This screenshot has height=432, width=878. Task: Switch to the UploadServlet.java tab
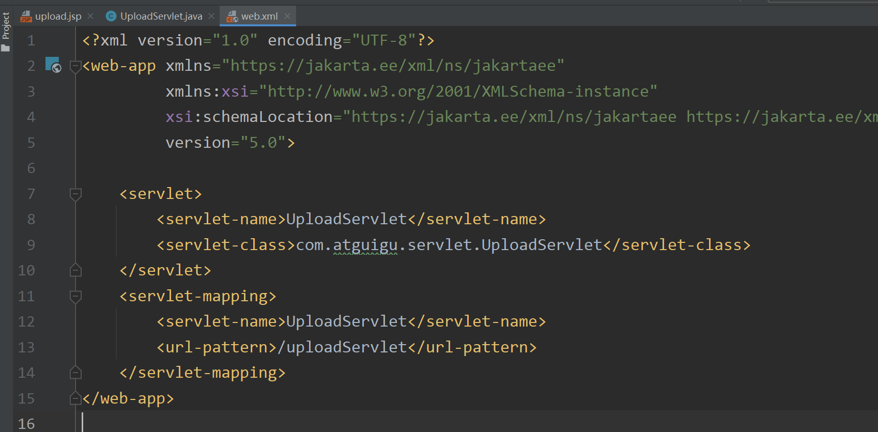pos(161,16)
